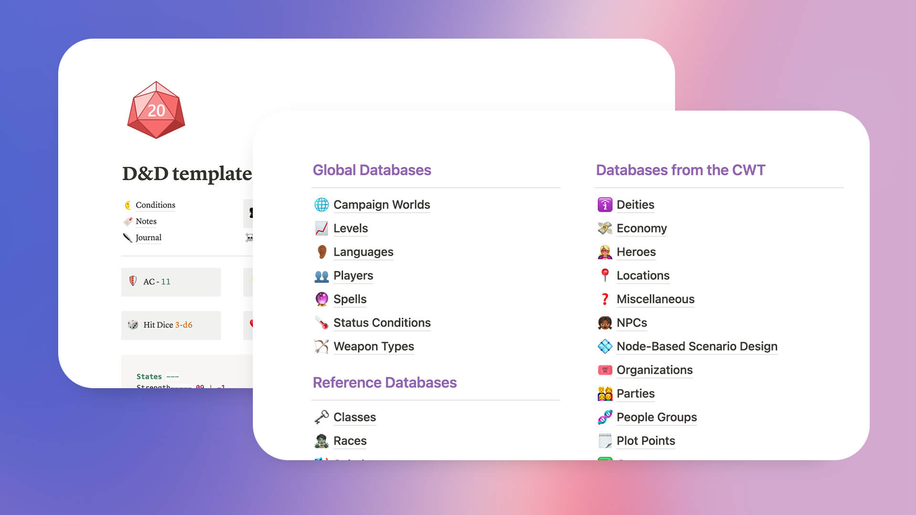The width and height of the screenshot is (916, 515).
Task: Open the Status Conditions database
Action: [383, 322]
